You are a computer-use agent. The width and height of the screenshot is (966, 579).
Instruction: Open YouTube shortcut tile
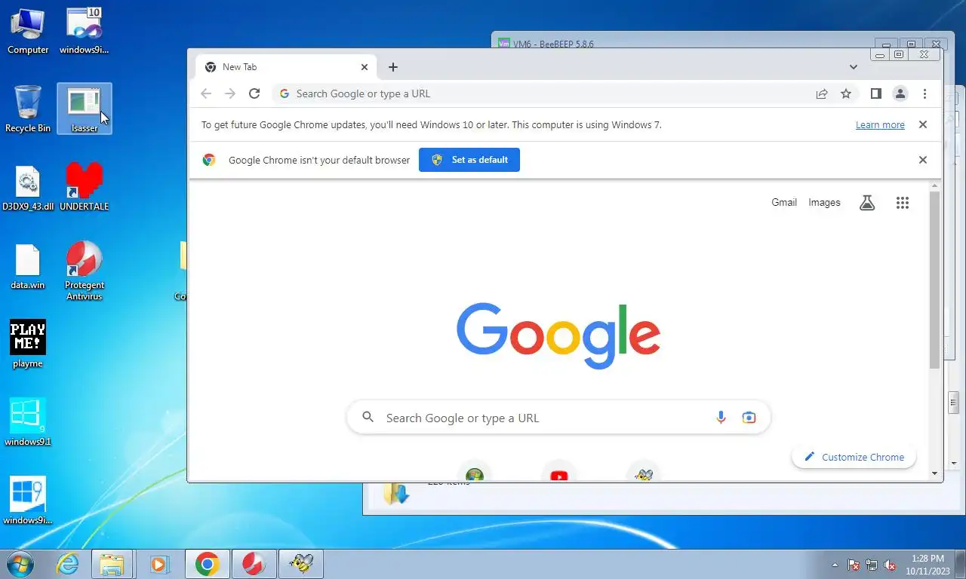(x=559, y=473)
